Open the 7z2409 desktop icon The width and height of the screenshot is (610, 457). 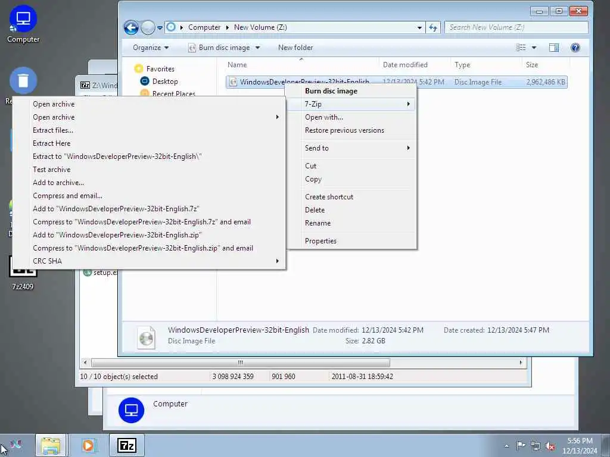click(23, 274)
